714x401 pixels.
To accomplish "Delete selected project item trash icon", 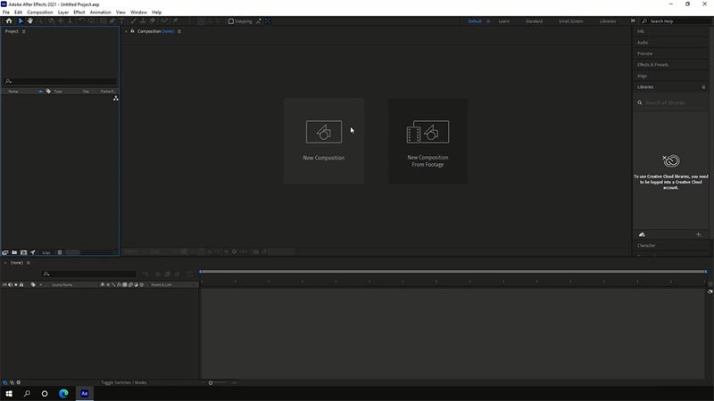I will click(x=59, y=252).
